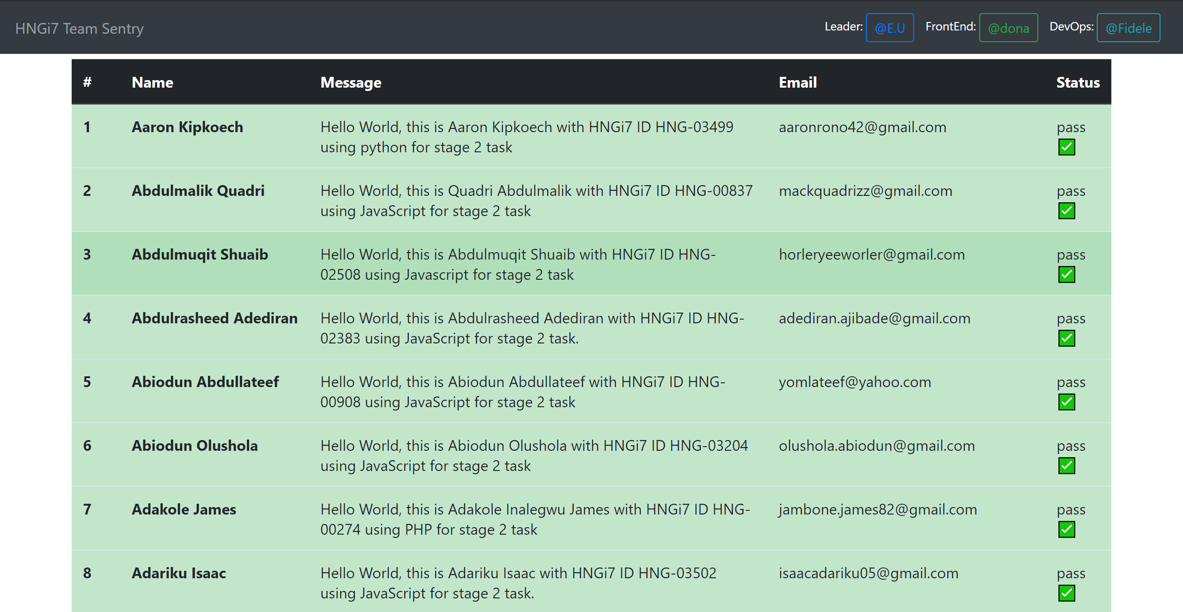Click the @dona FrontEnd button
This screenshot has height=612, width=1183.
[x=1008, y=28]
